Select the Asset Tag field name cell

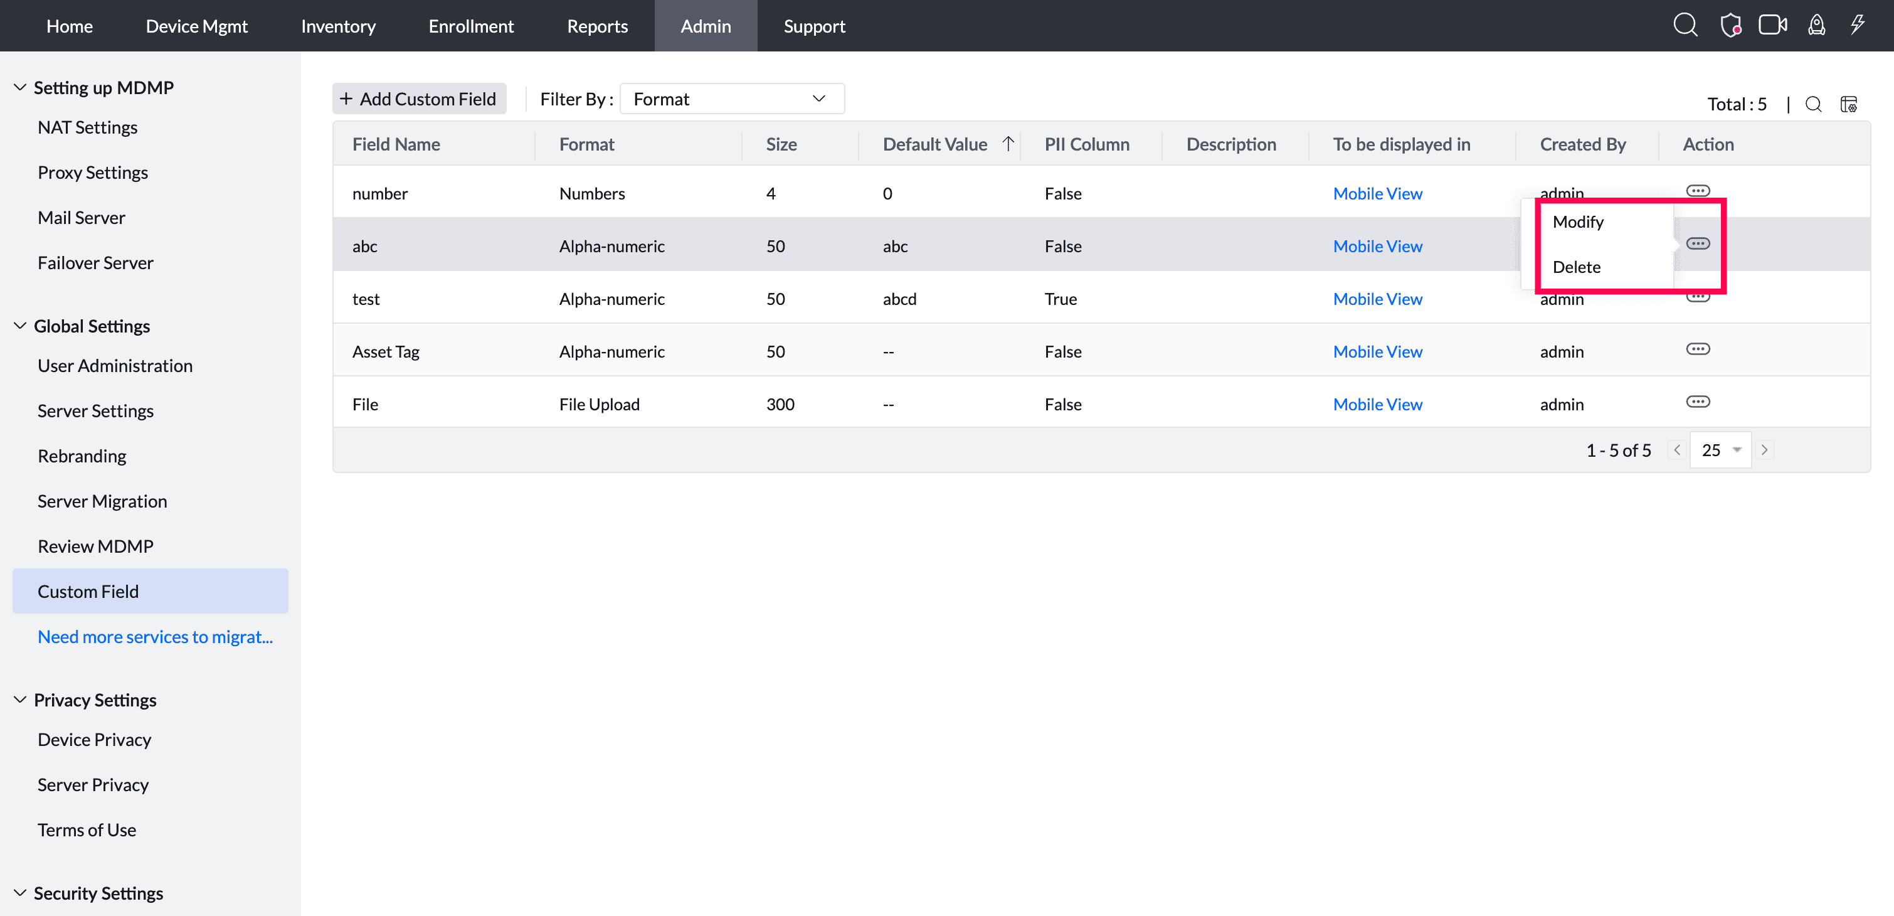(386, 352)
